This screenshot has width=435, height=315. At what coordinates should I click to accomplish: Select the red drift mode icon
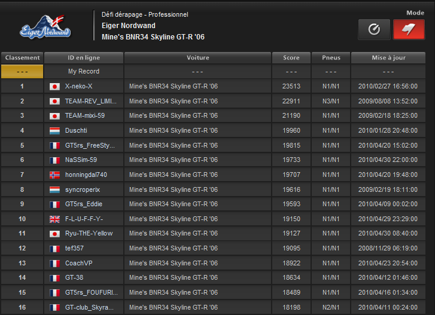(x=409, y=29)
